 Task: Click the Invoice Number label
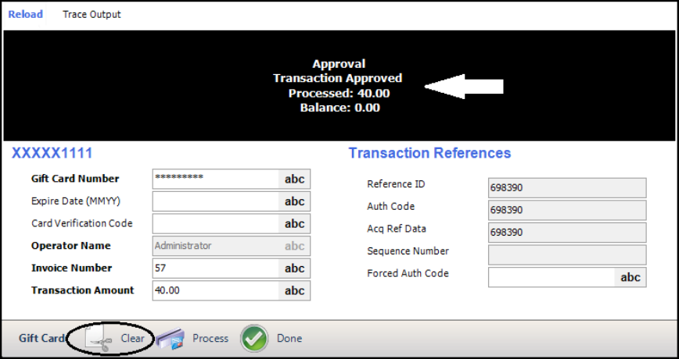(x=71, y=268)
